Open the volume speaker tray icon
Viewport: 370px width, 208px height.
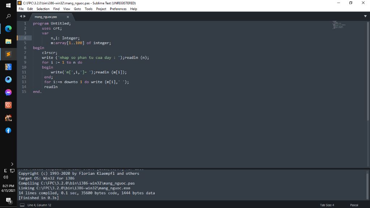click(x=6, y=177)
